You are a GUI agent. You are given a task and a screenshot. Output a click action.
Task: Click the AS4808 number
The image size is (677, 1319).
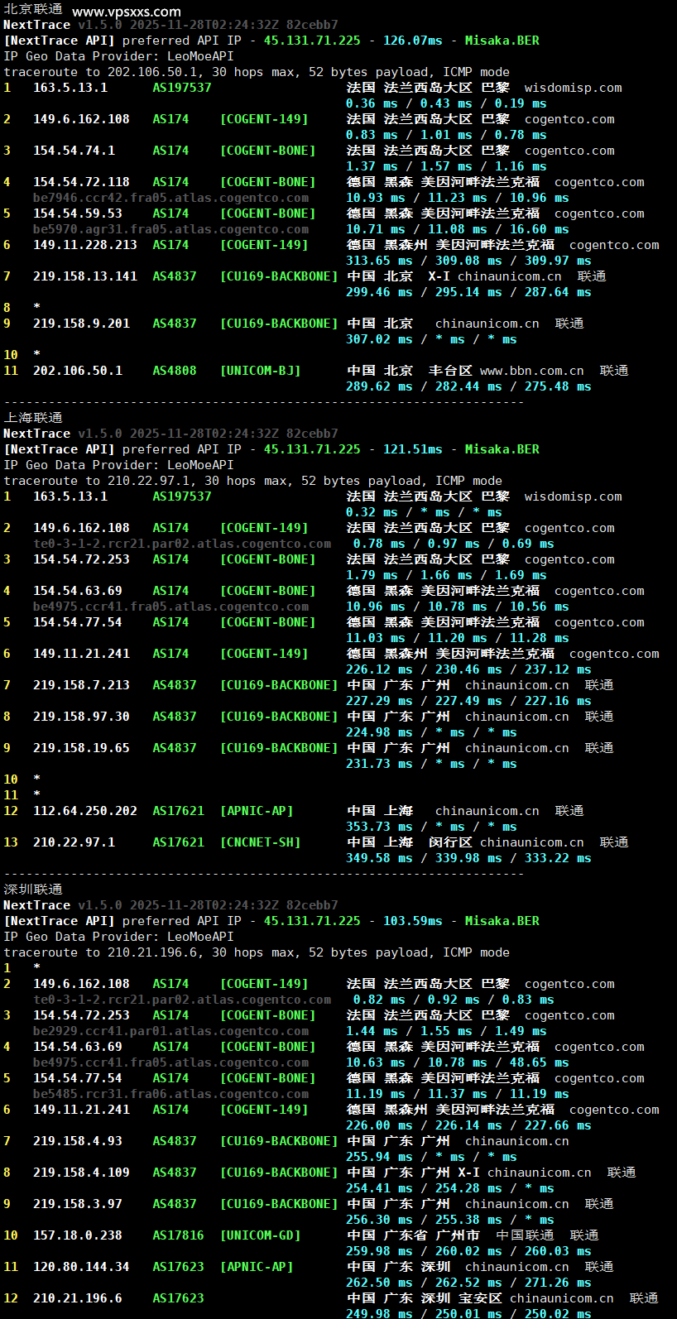[x=175, y=371]
